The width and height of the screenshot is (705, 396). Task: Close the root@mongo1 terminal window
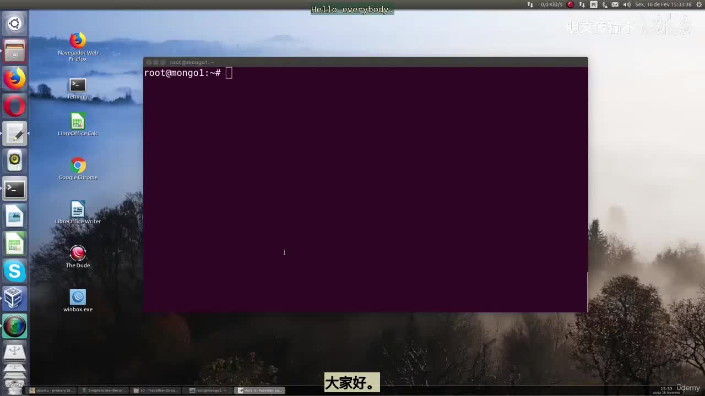coord(149,62)
